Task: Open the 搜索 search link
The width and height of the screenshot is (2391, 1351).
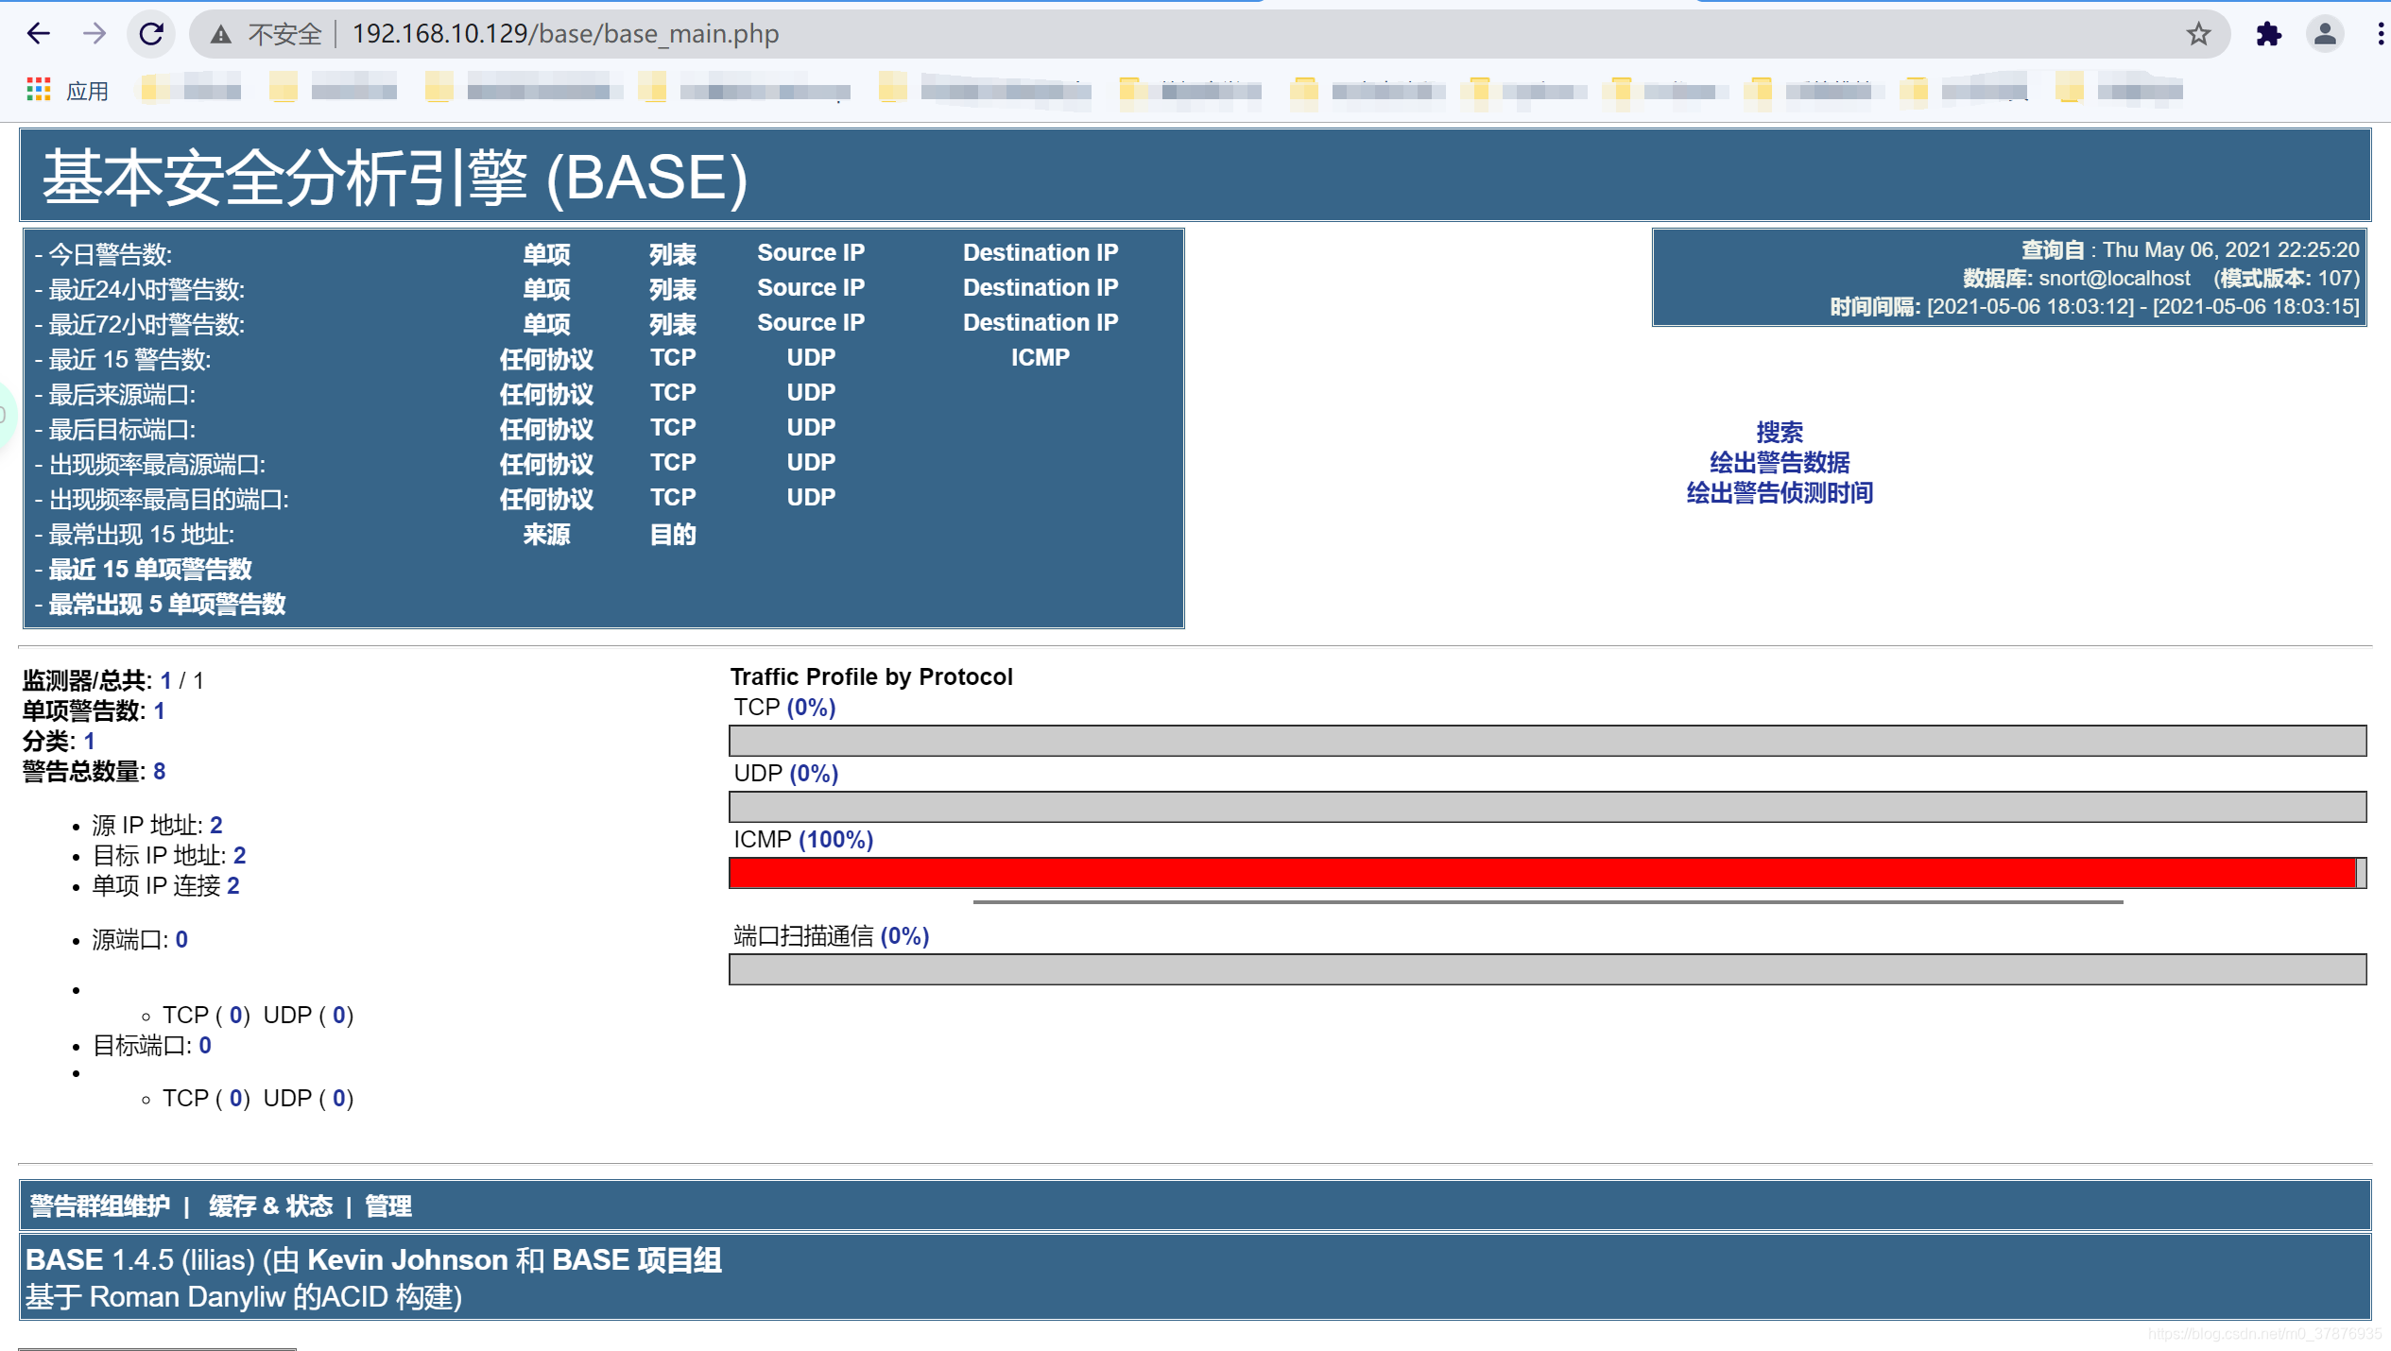Action: [1779, 432]
